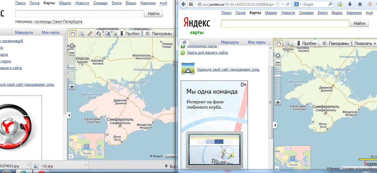
Task: Enable the hand pan tool on right map
Action: [x=279, y=43]
